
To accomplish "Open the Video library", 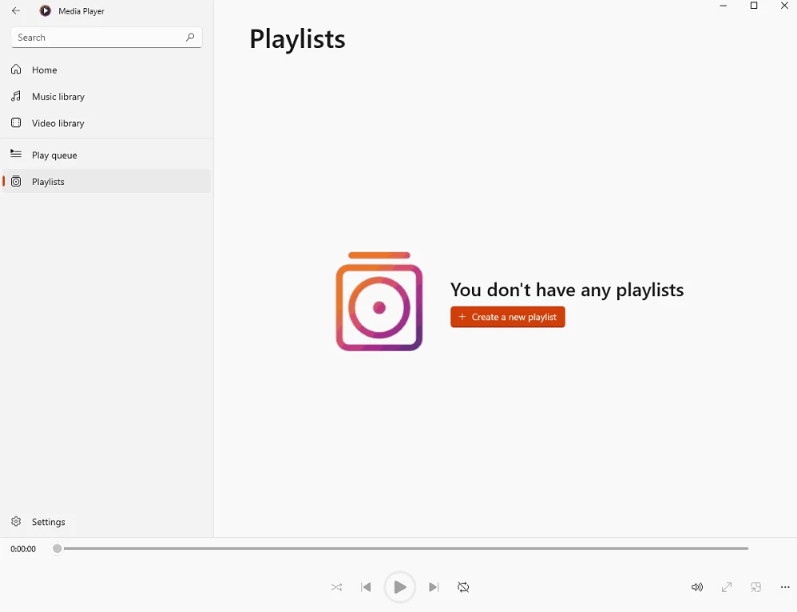I will pyautogui.click(x=57, y=124).
